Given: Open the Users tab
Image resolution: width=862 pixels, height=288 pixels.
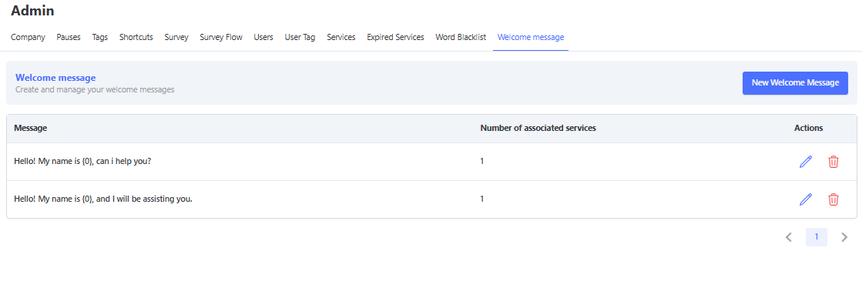Looking at the screenshot, I should pyautogui.click(x=263, y=38).
